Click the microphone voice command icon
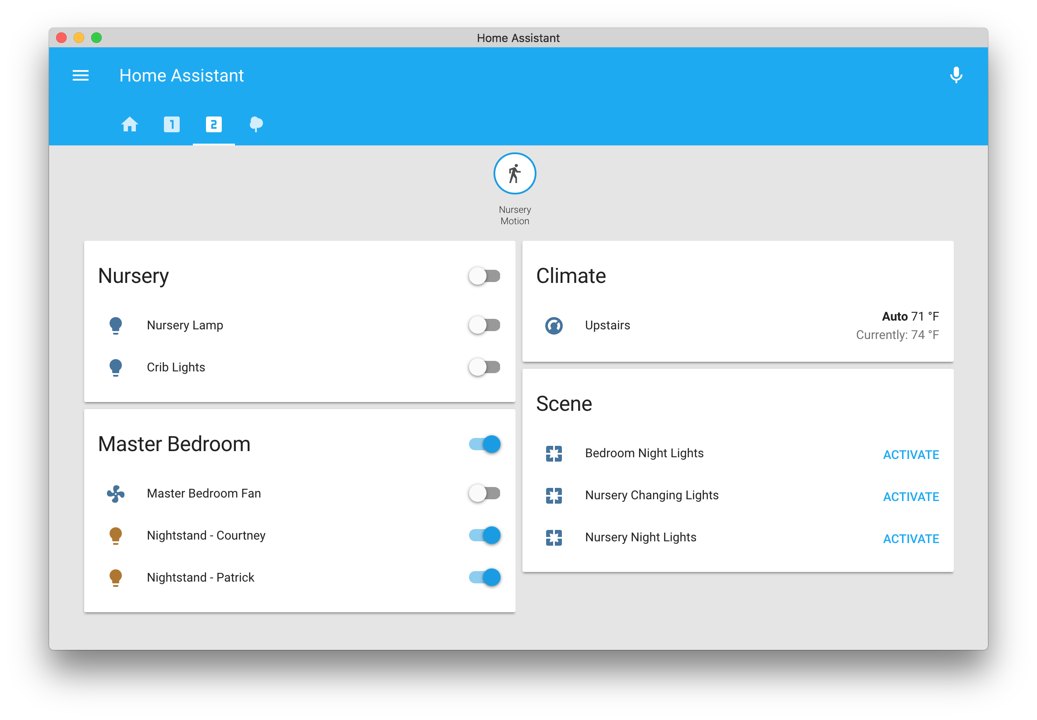1037x720 pixels. pos(955,75)
